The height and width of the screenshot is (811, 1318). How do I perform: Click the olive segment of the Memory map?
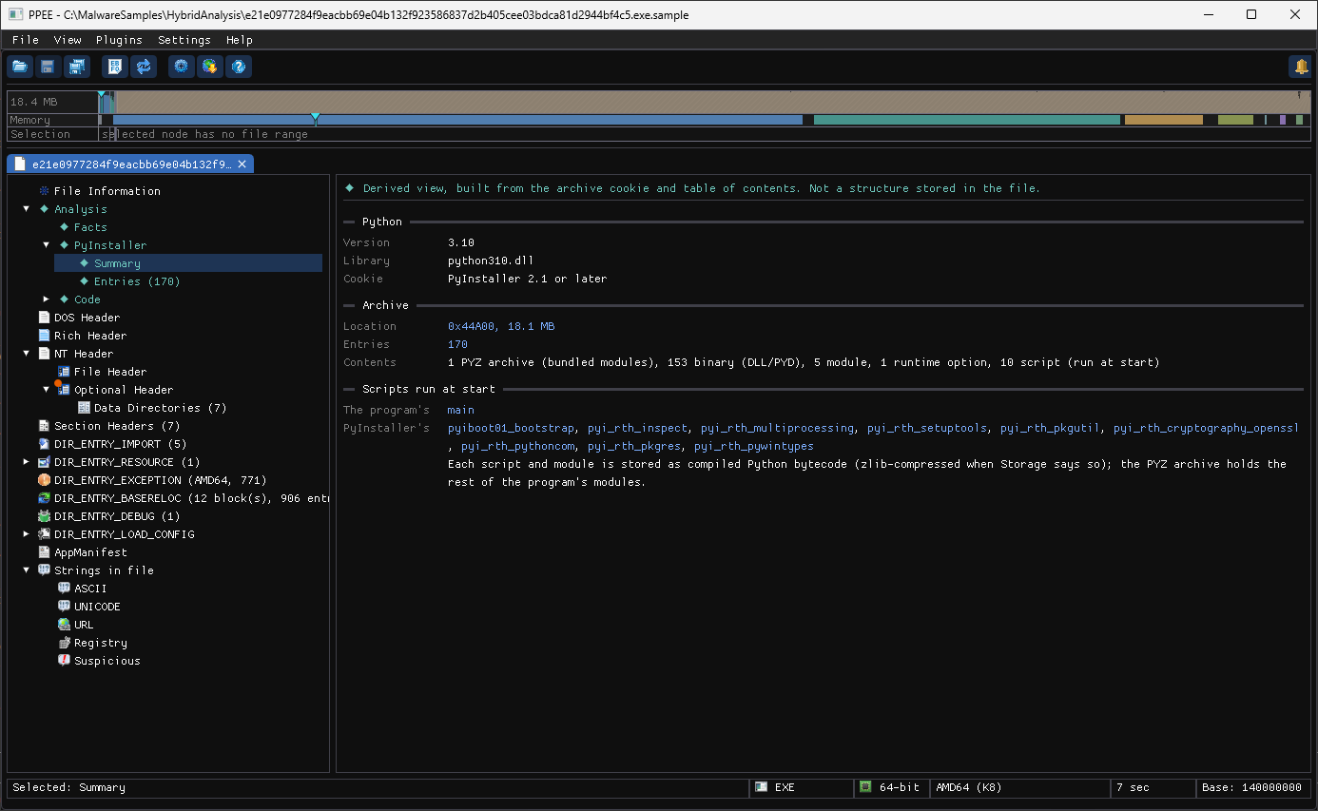1235,120
